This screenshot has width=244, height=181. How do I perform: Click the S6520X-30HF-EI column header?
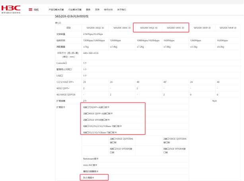tap(202, 28)
